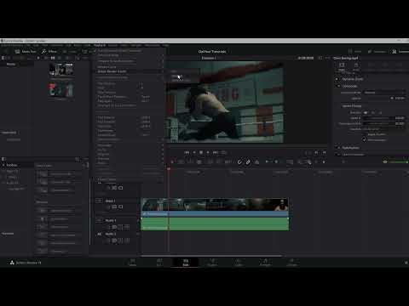The height and width of the screenshot is (306, 409).
Task: Click the Opacity value field in Inspector
Action: pos(400,98)
